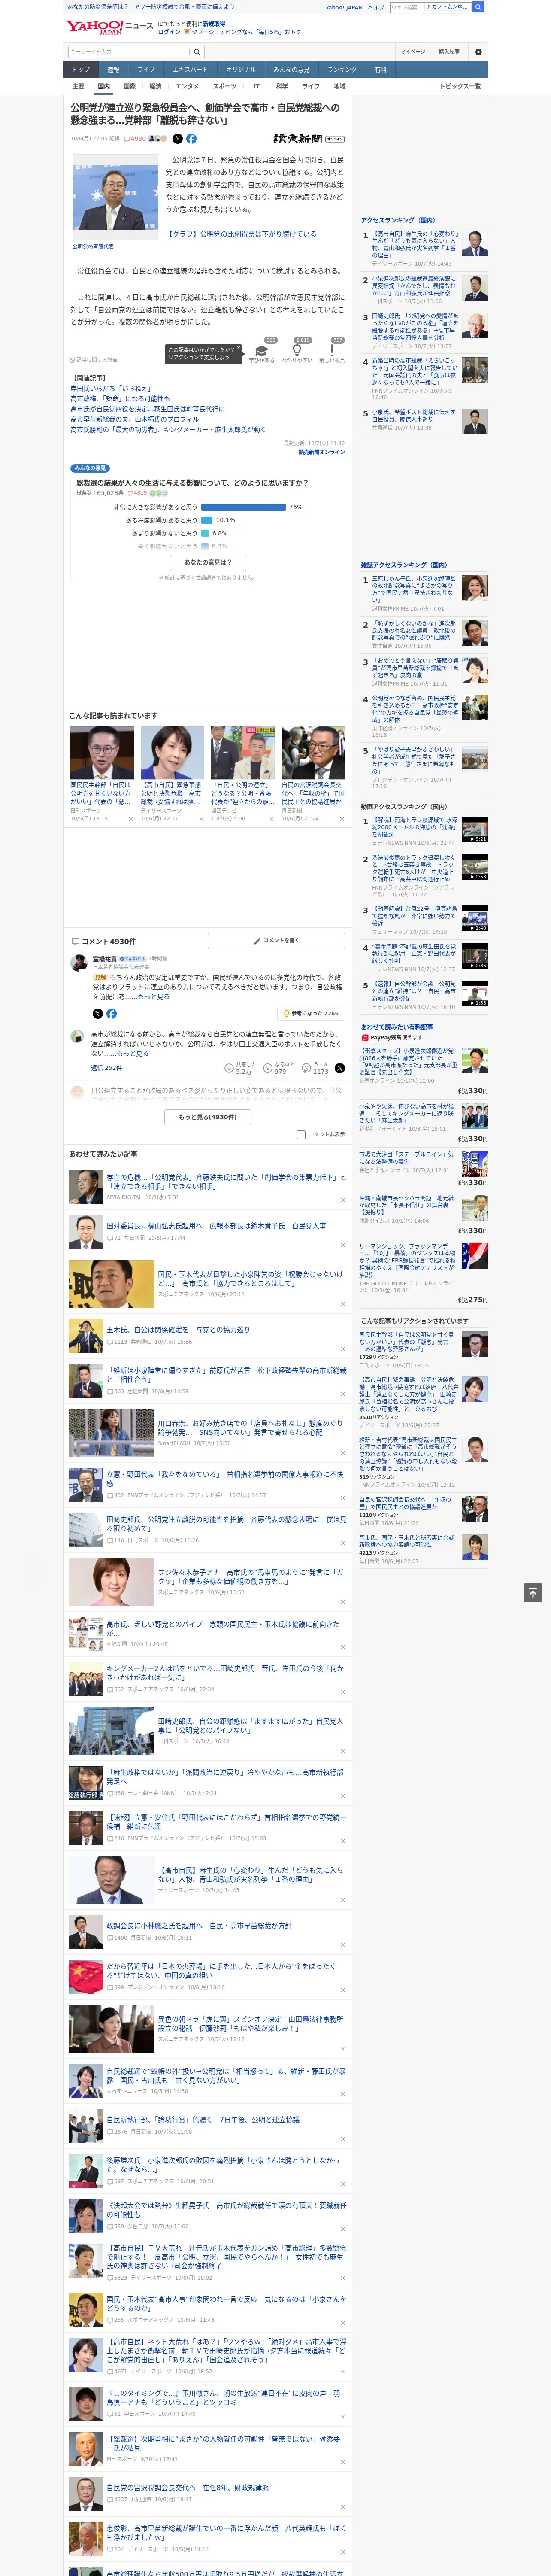
Task: Open トピックス一覧 link
Action: click(x=460, y=86)
